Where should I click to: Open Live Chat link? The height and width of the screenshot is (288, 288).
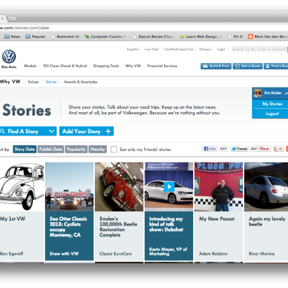tap(151, 49)
